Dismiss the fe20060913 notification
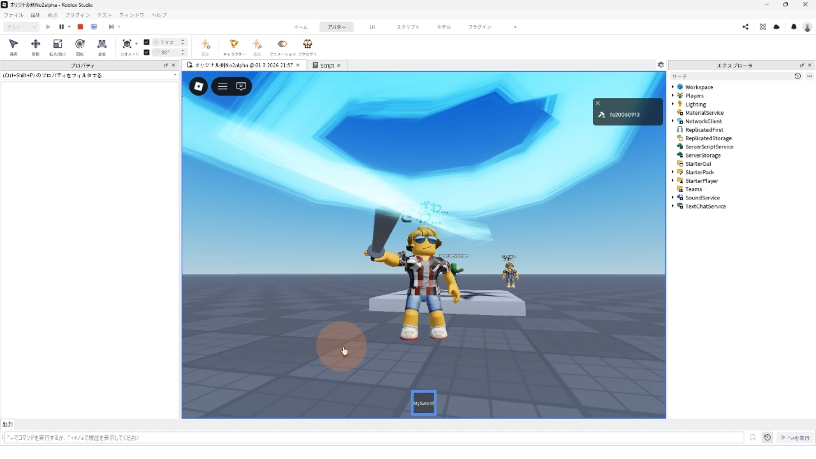The height and width of the screenshot is (459, 816). [x=598, y=103]
